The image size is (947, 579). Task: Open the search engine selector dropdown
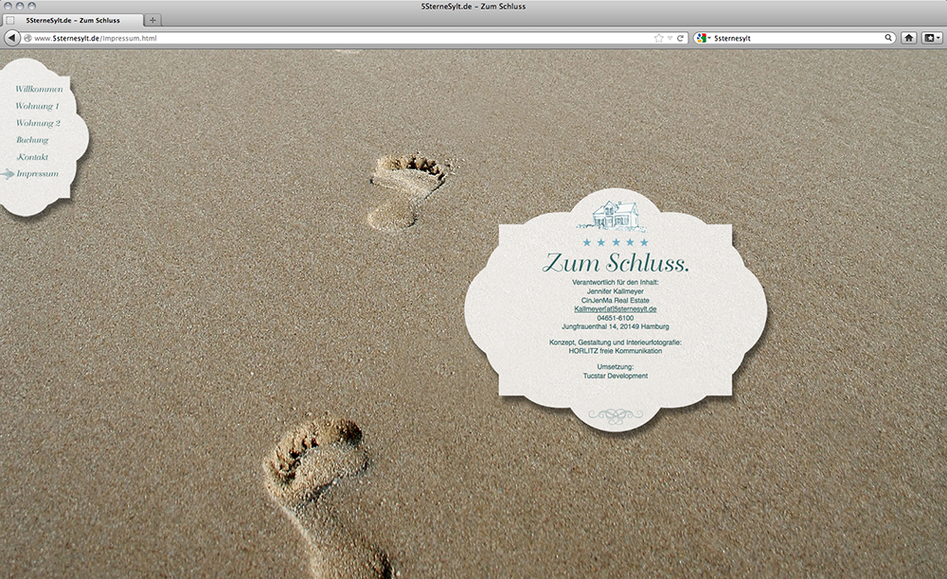703,38
